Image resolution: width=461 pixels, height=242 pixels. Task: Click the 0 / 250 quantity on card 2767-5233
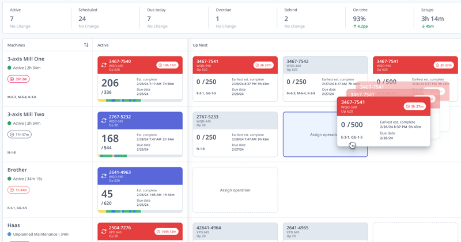[206, 137]
